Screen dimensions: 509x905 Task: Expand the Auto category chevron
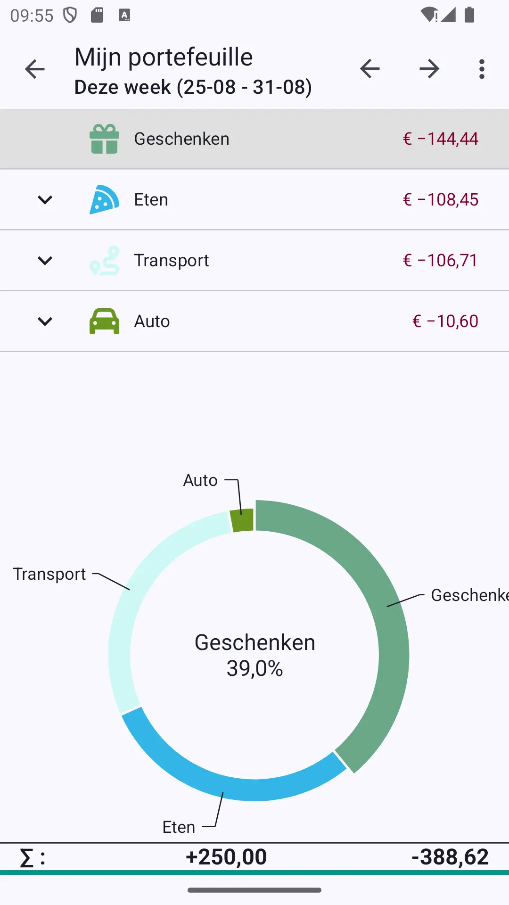(x=45, y=321)
